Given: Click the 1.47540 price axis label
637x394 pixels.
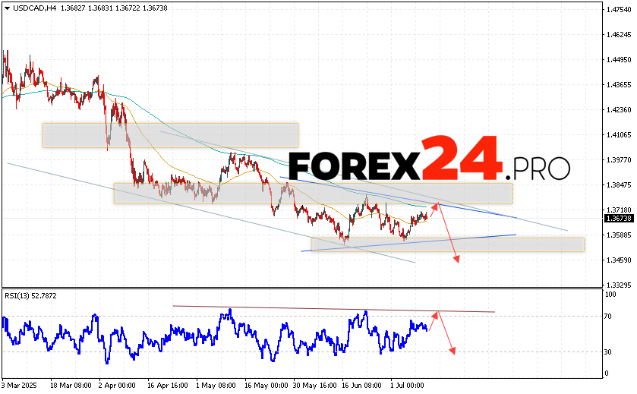Looking at the screenshot, I should [x=620, y=10].
